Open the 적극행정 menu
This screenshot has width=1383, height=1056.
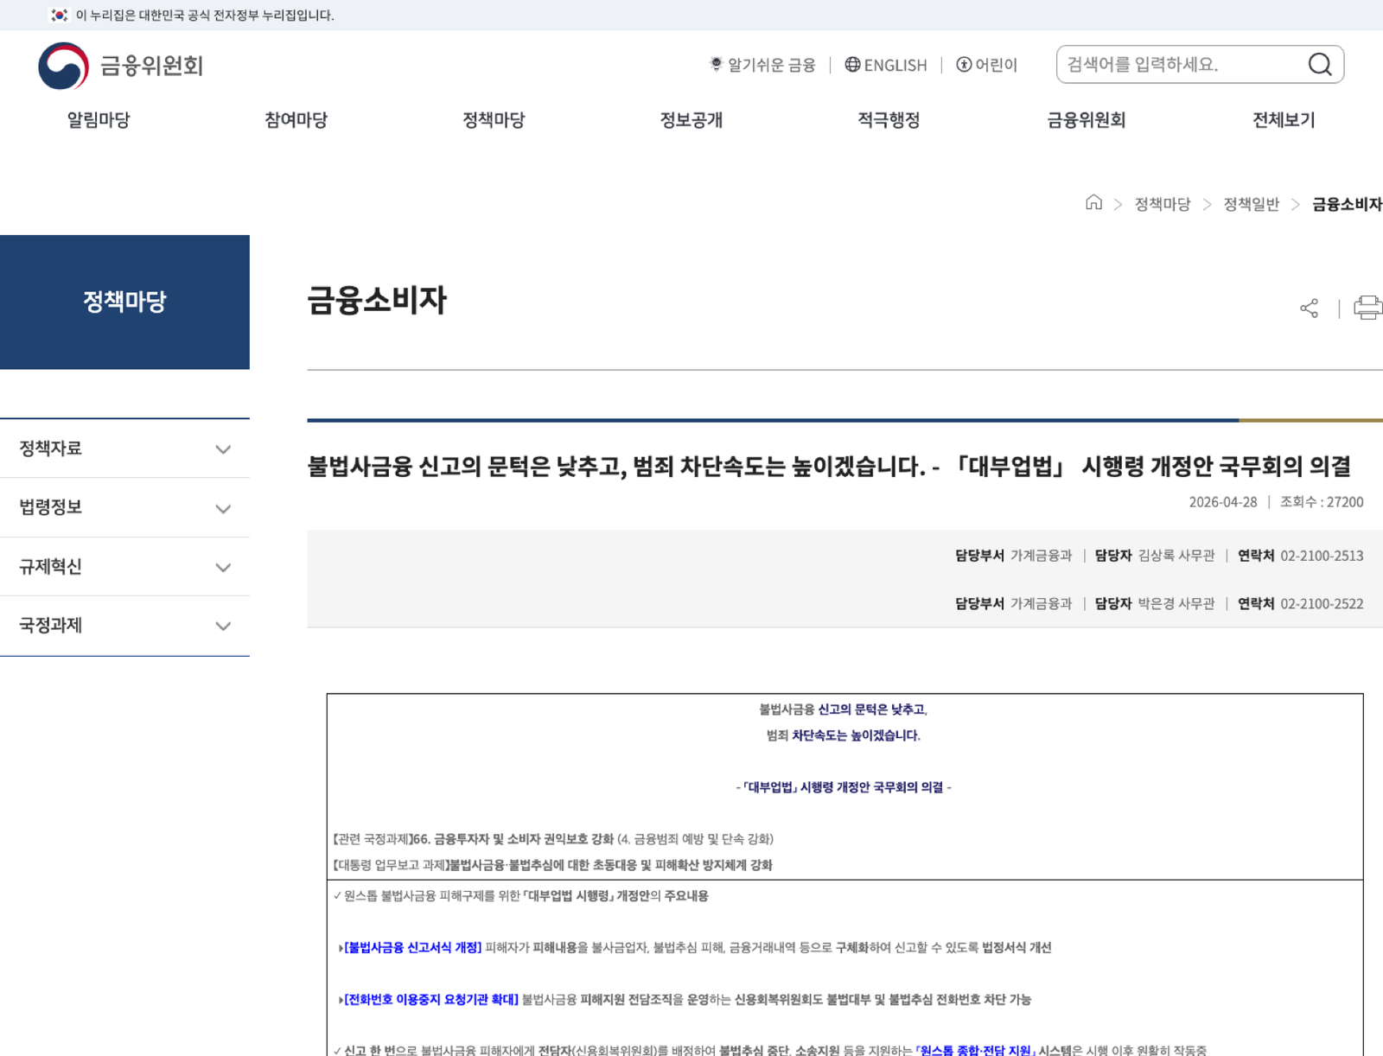[889, 120]
